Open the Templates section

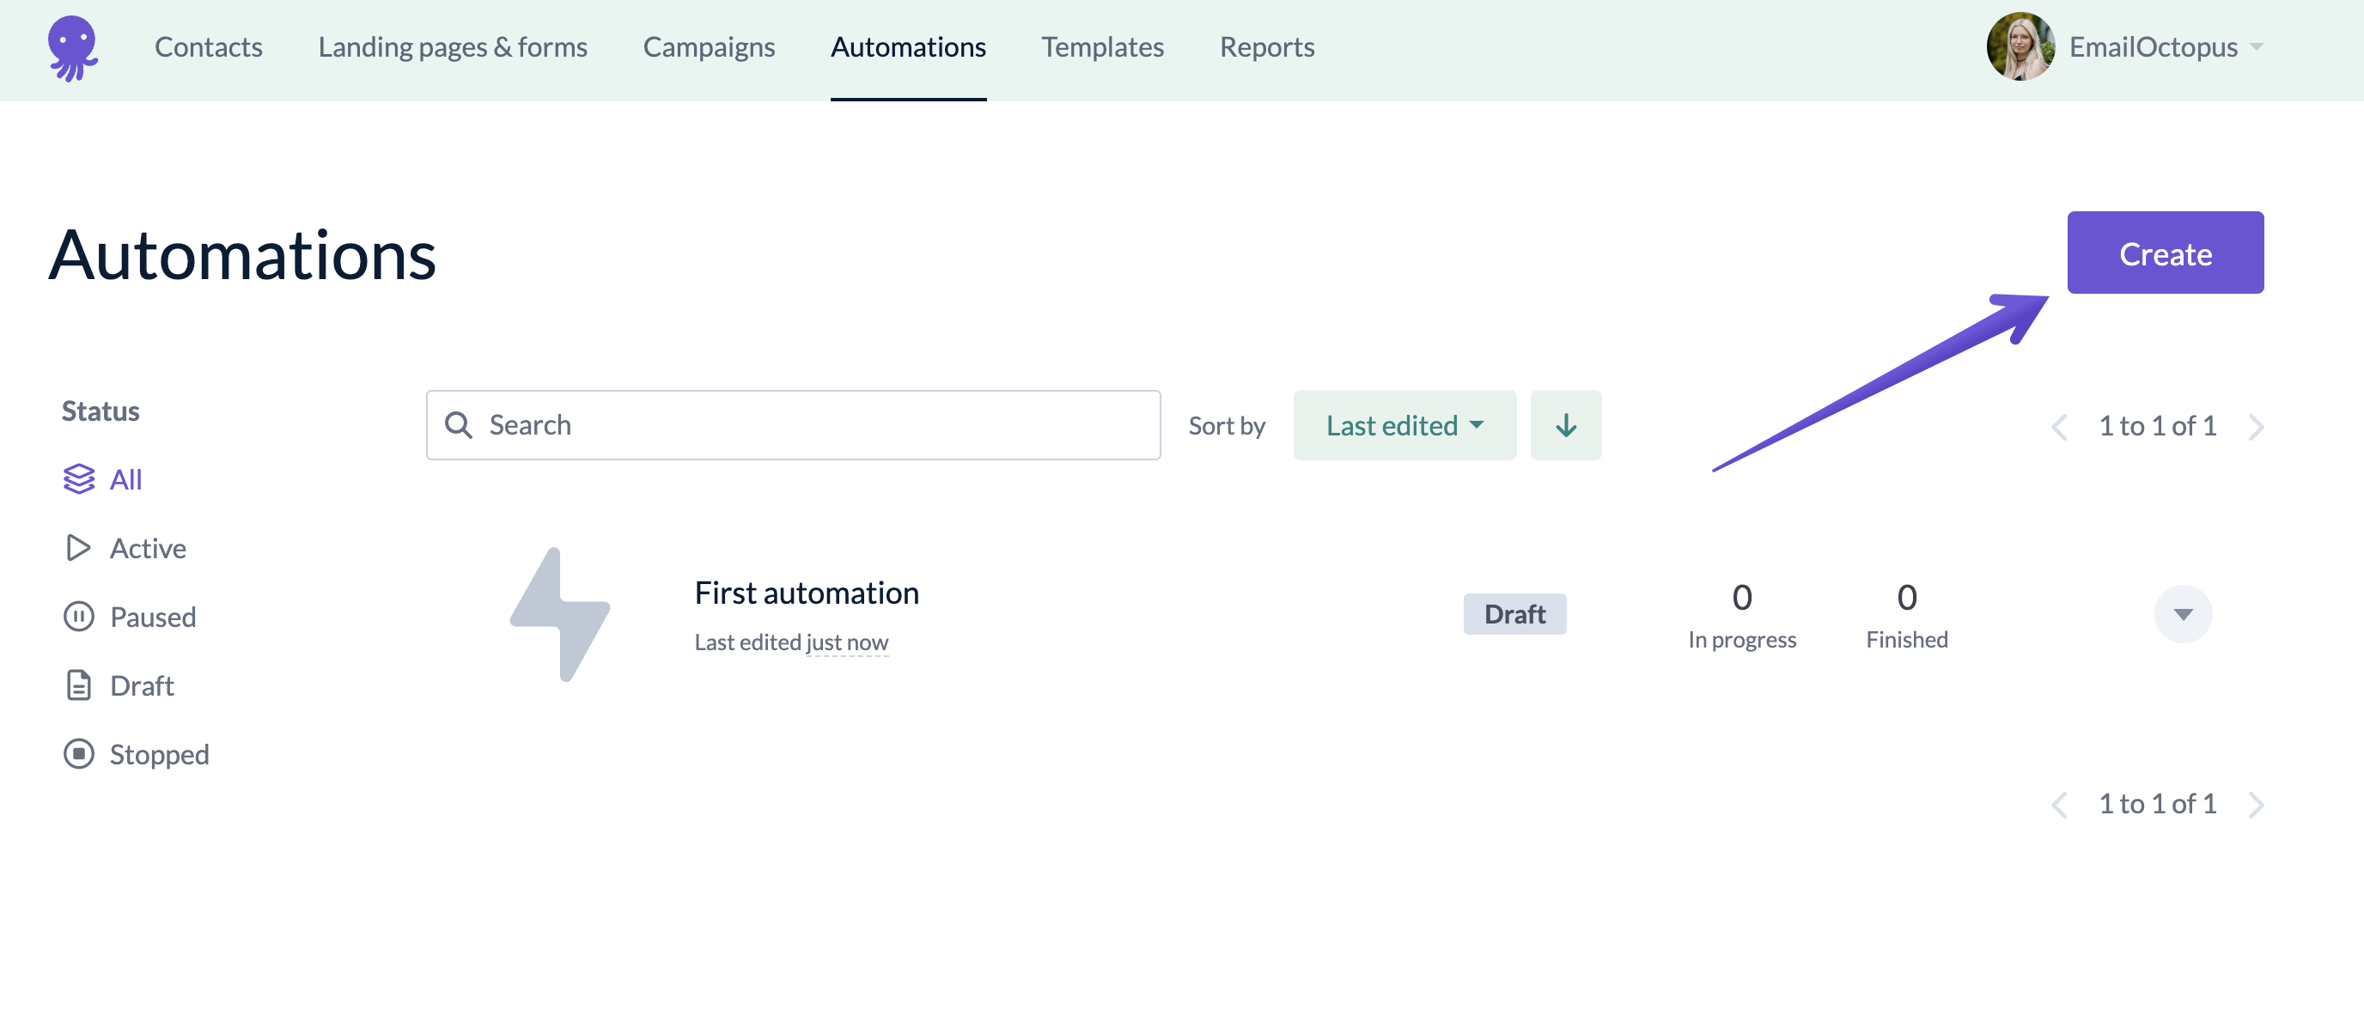(x=1102, y=46)
